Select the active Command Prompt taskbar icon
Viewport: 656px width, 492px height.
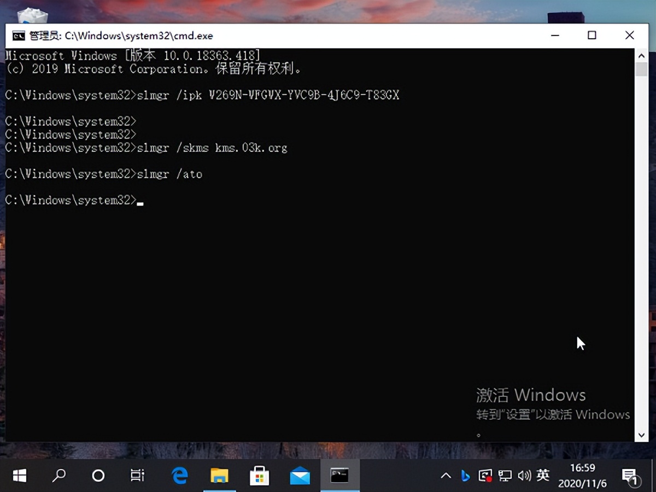tap(340, 476)
